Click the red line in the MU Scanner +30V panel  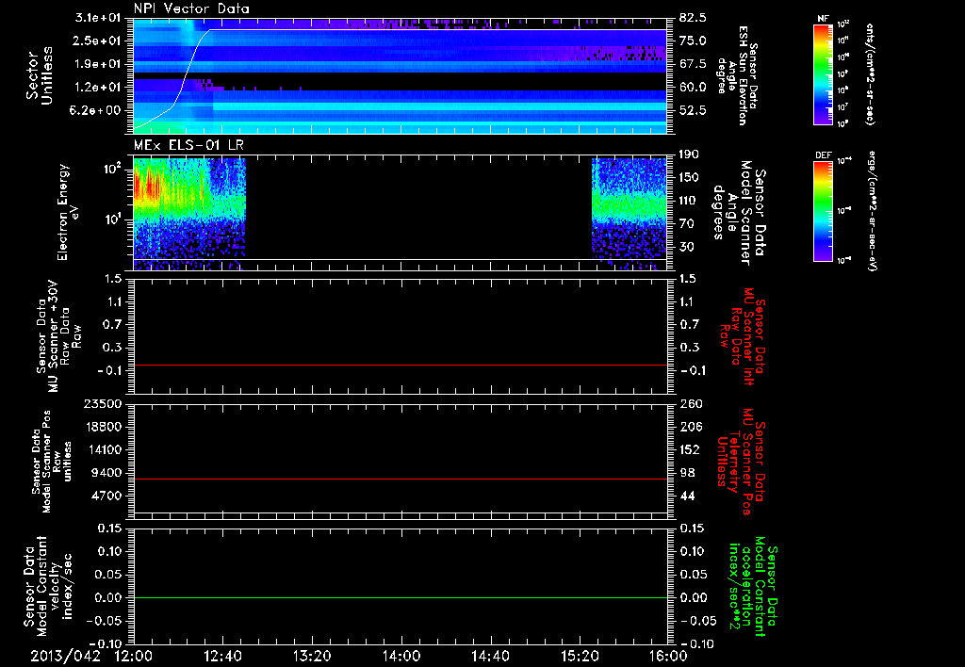coord(400,365)
